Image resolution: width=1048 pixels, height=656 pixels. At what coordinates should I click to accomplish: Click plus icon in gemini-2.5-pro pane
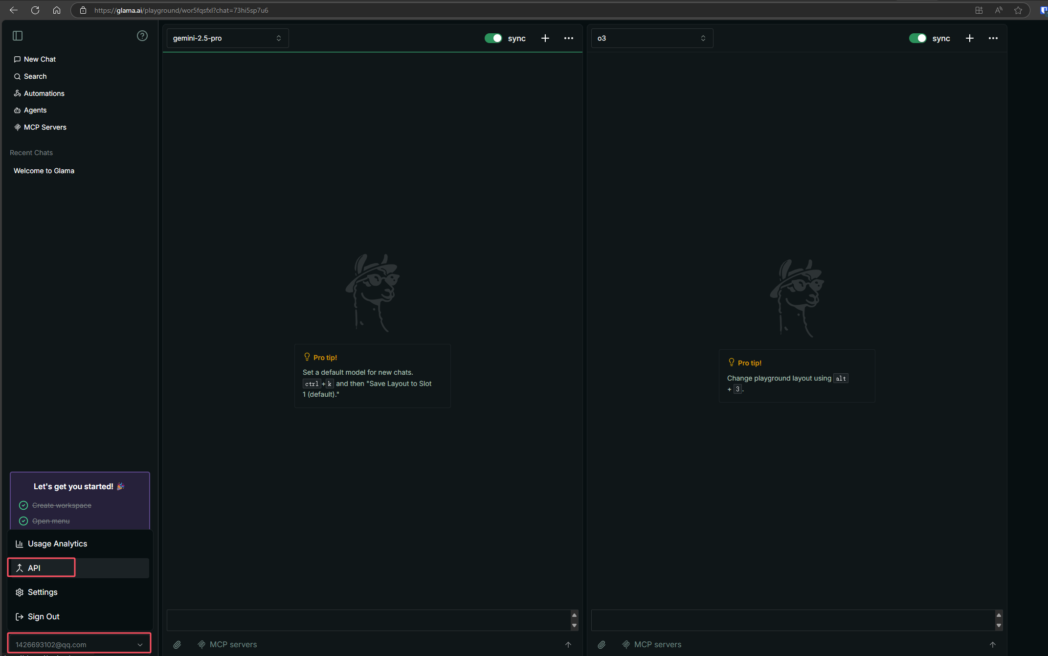coord(545,38)
